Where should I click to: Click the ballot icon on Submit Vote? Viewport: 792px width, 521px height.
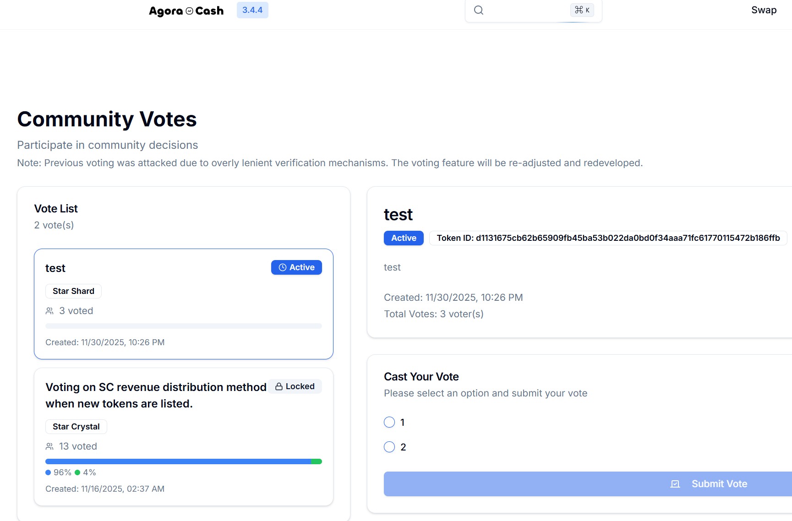(675, 484)
